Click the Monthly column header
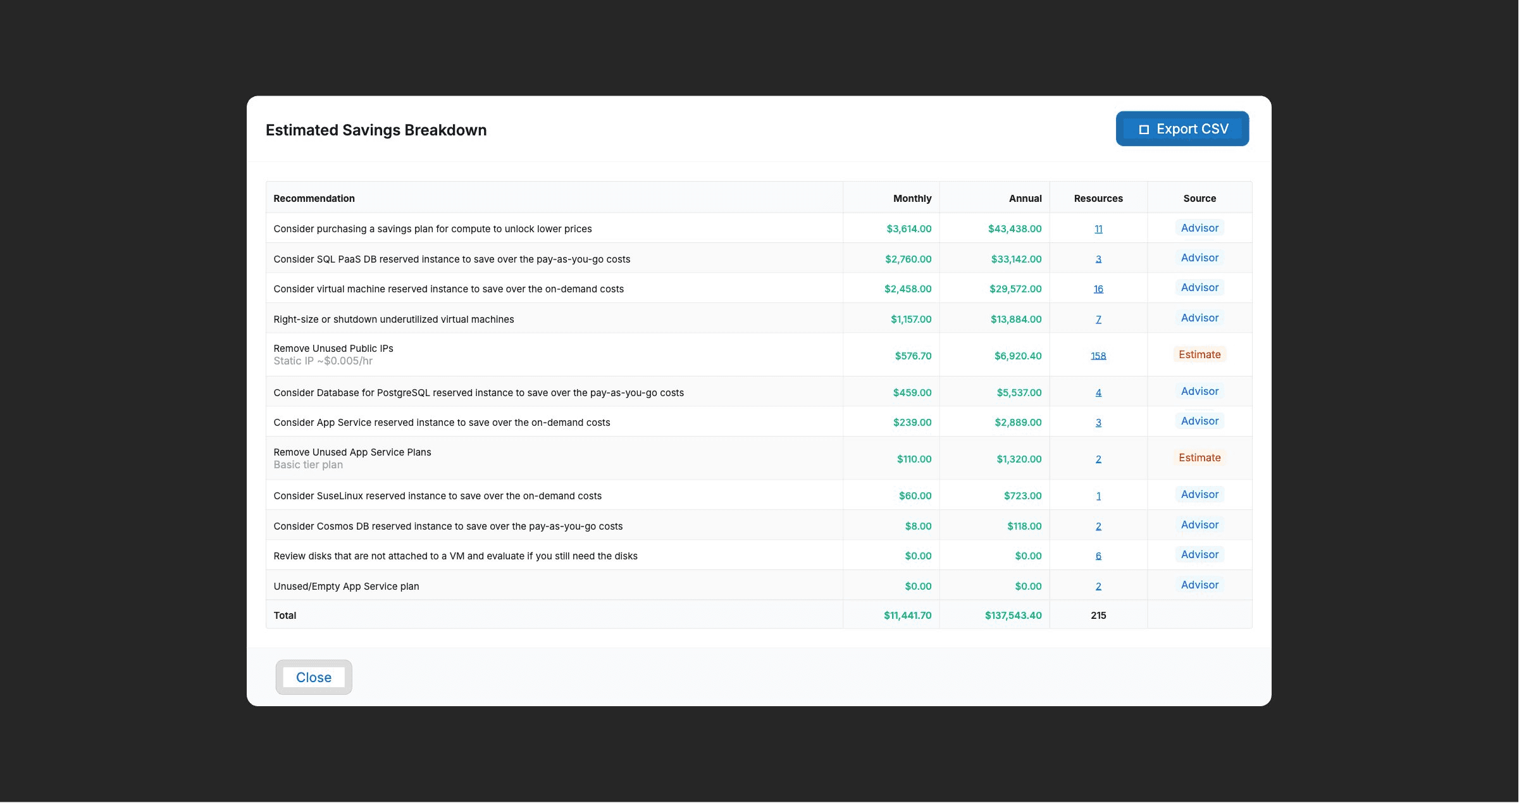This screenshot has height=803, width=1519. 912,199
